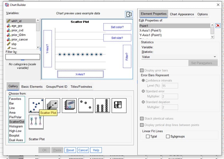The height and width of the screenshot is (159, 224).
Task: Choose the scatterplot matrix gallery icon
Action: (119, 105)
